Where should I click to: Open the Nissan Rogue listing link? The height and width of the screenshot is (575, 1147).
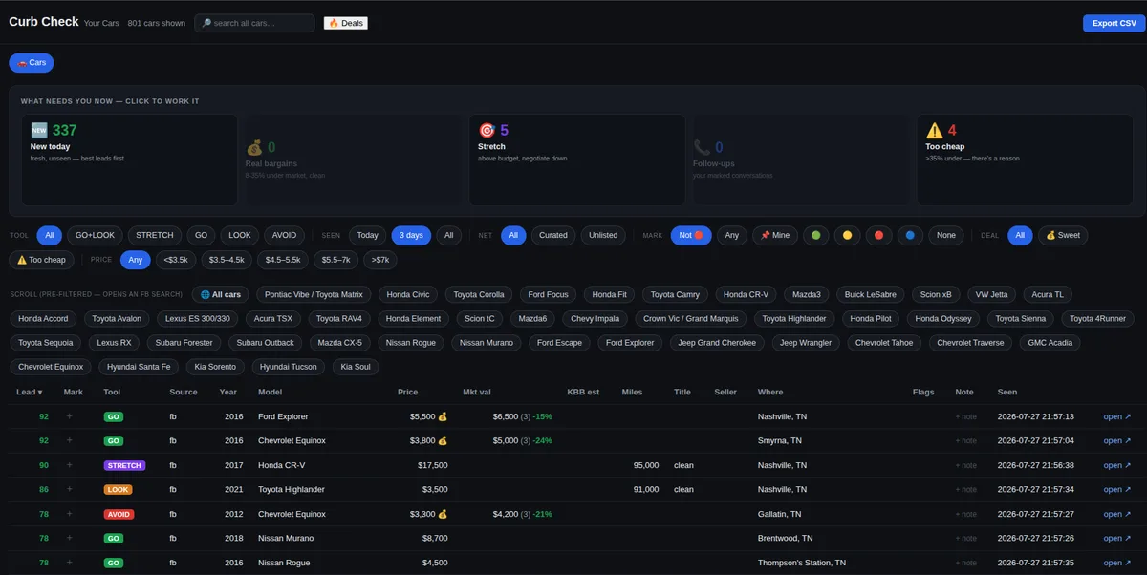click(1117, 563)
